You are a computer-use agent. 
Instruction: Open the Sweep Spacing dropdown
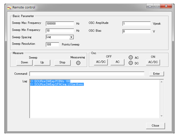point(71,37)
